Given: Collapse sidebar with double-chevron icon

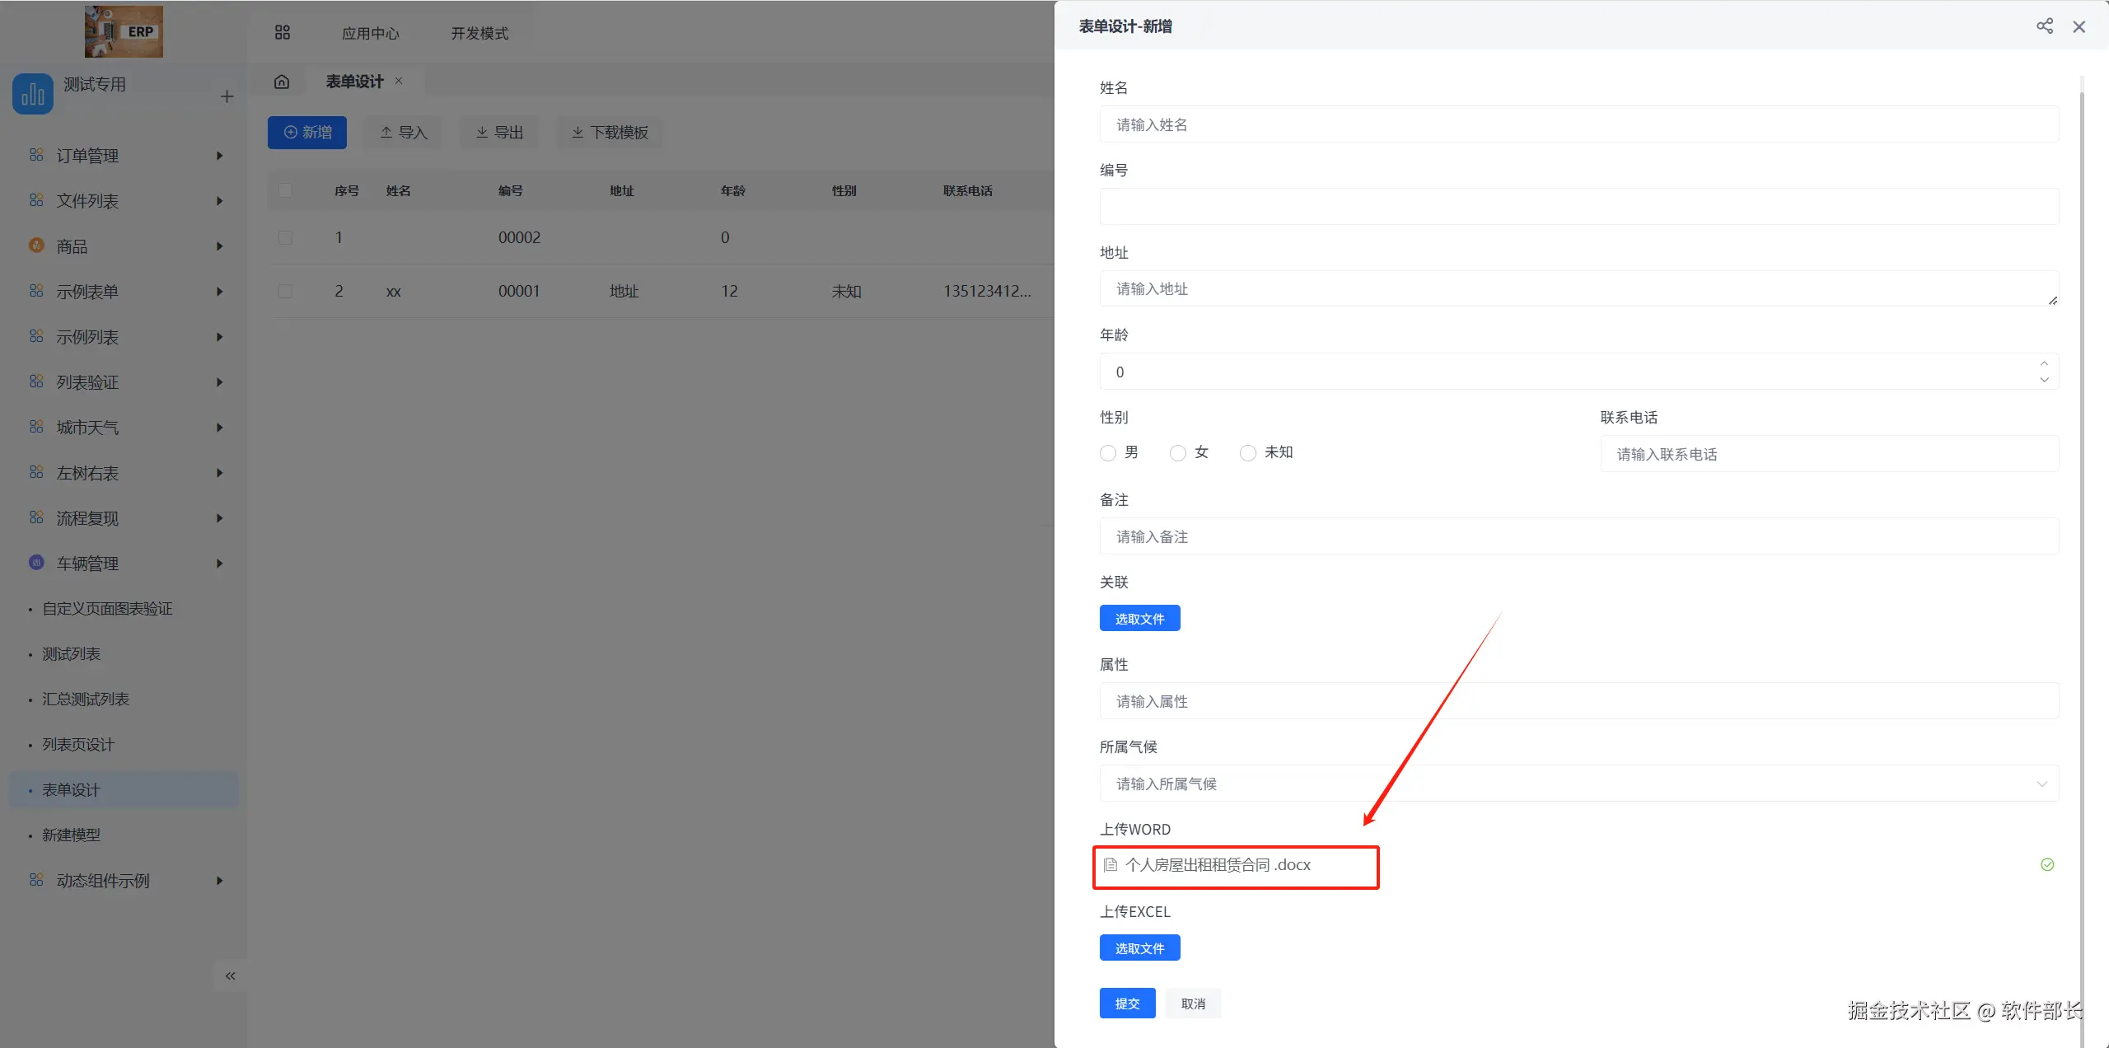Looking at the screenshot, I should (230, 975).
